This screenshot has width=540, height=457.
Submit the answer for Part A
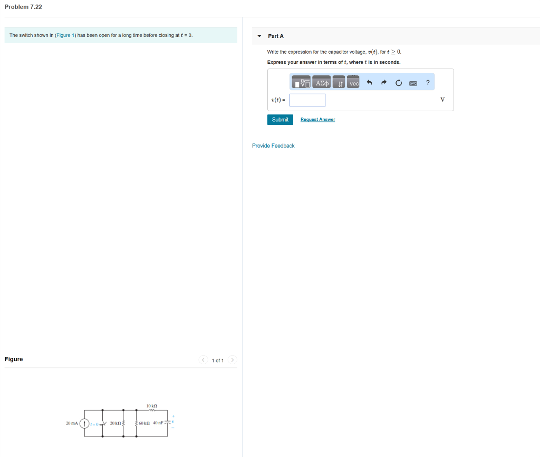pos(279,120)
